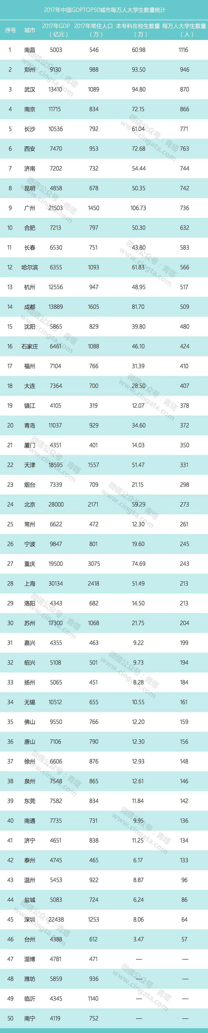208x1033 pixels.
Task: Click the 每万人大学生数量 column header
Action: click(184, 30)
